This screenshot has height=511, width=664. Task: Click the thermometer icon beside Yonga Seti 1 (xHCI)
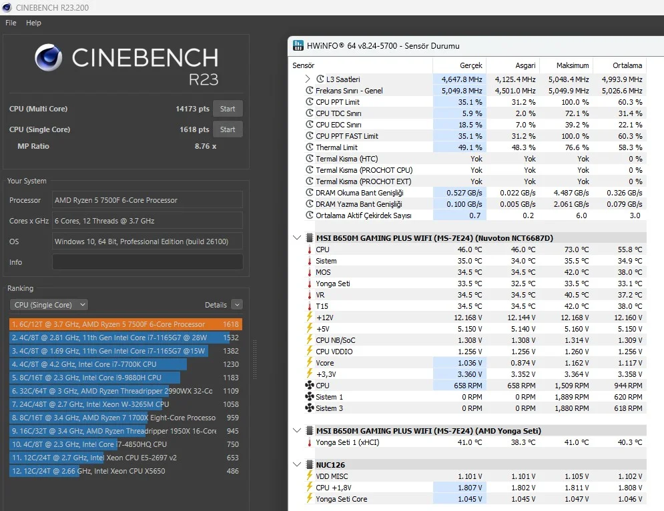(310, 442)
